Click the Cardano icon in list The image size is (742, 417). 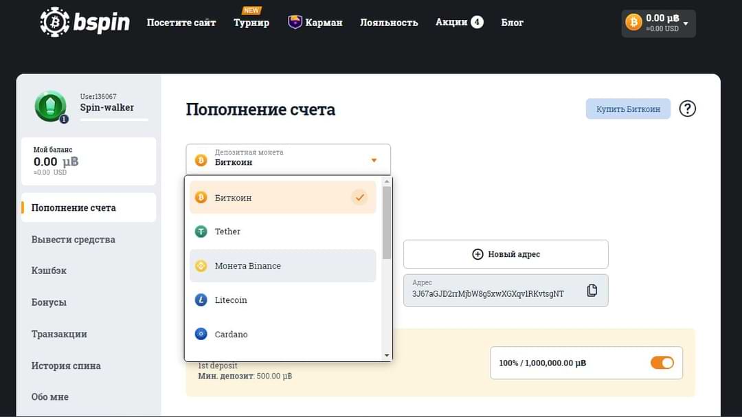[x=201, y=334]
